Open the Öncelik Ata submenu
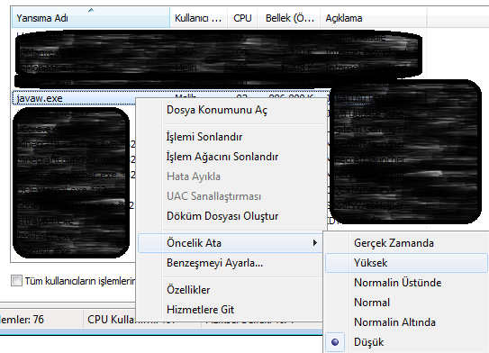489x353 pixels. (x=231, y=242)
